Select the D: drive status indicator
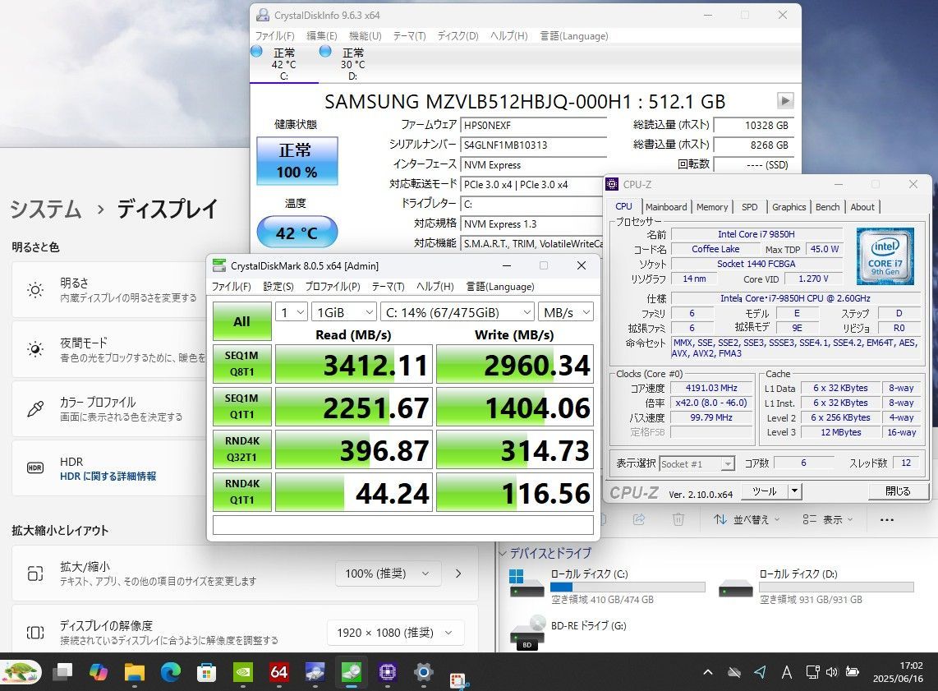Viewport: 938px width, 691px height. pyautogui.click(x=343, y=62)
